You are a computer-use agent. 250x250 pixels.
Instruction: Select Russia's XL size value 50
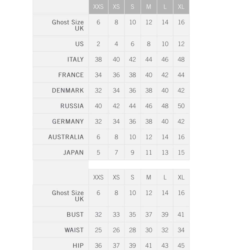(181, 106)
